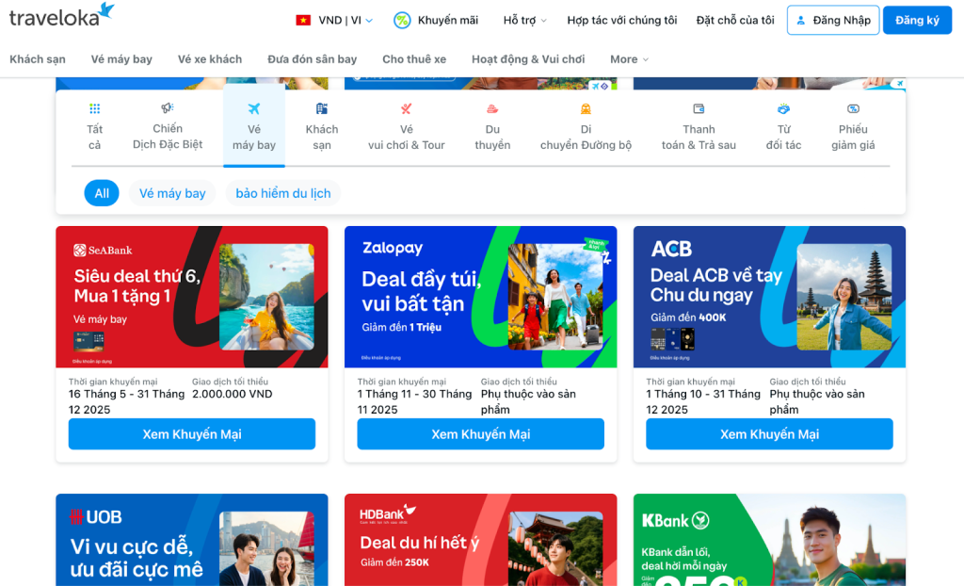
Task: Select the cruise ship icon for Du thuyền
Action: (x=492, y=109)
